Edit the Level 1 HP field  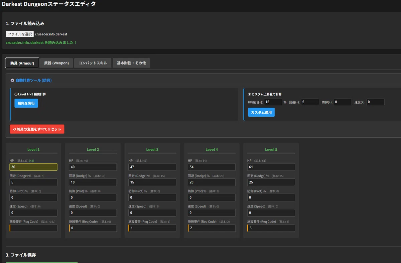33,167
